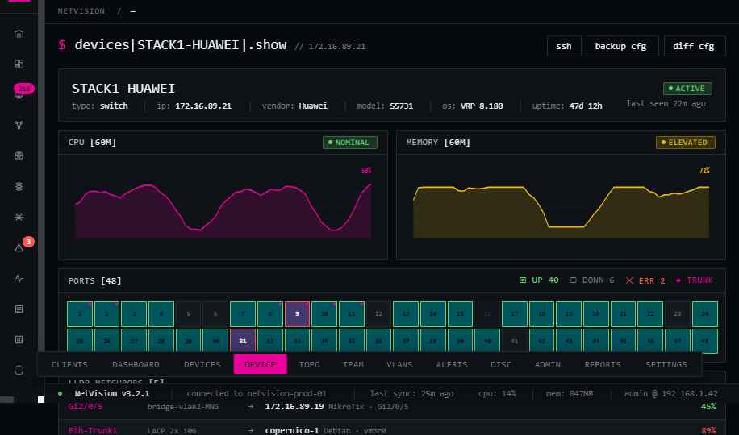
Task: Select the down port 5 tile
Action: point(189,314)
